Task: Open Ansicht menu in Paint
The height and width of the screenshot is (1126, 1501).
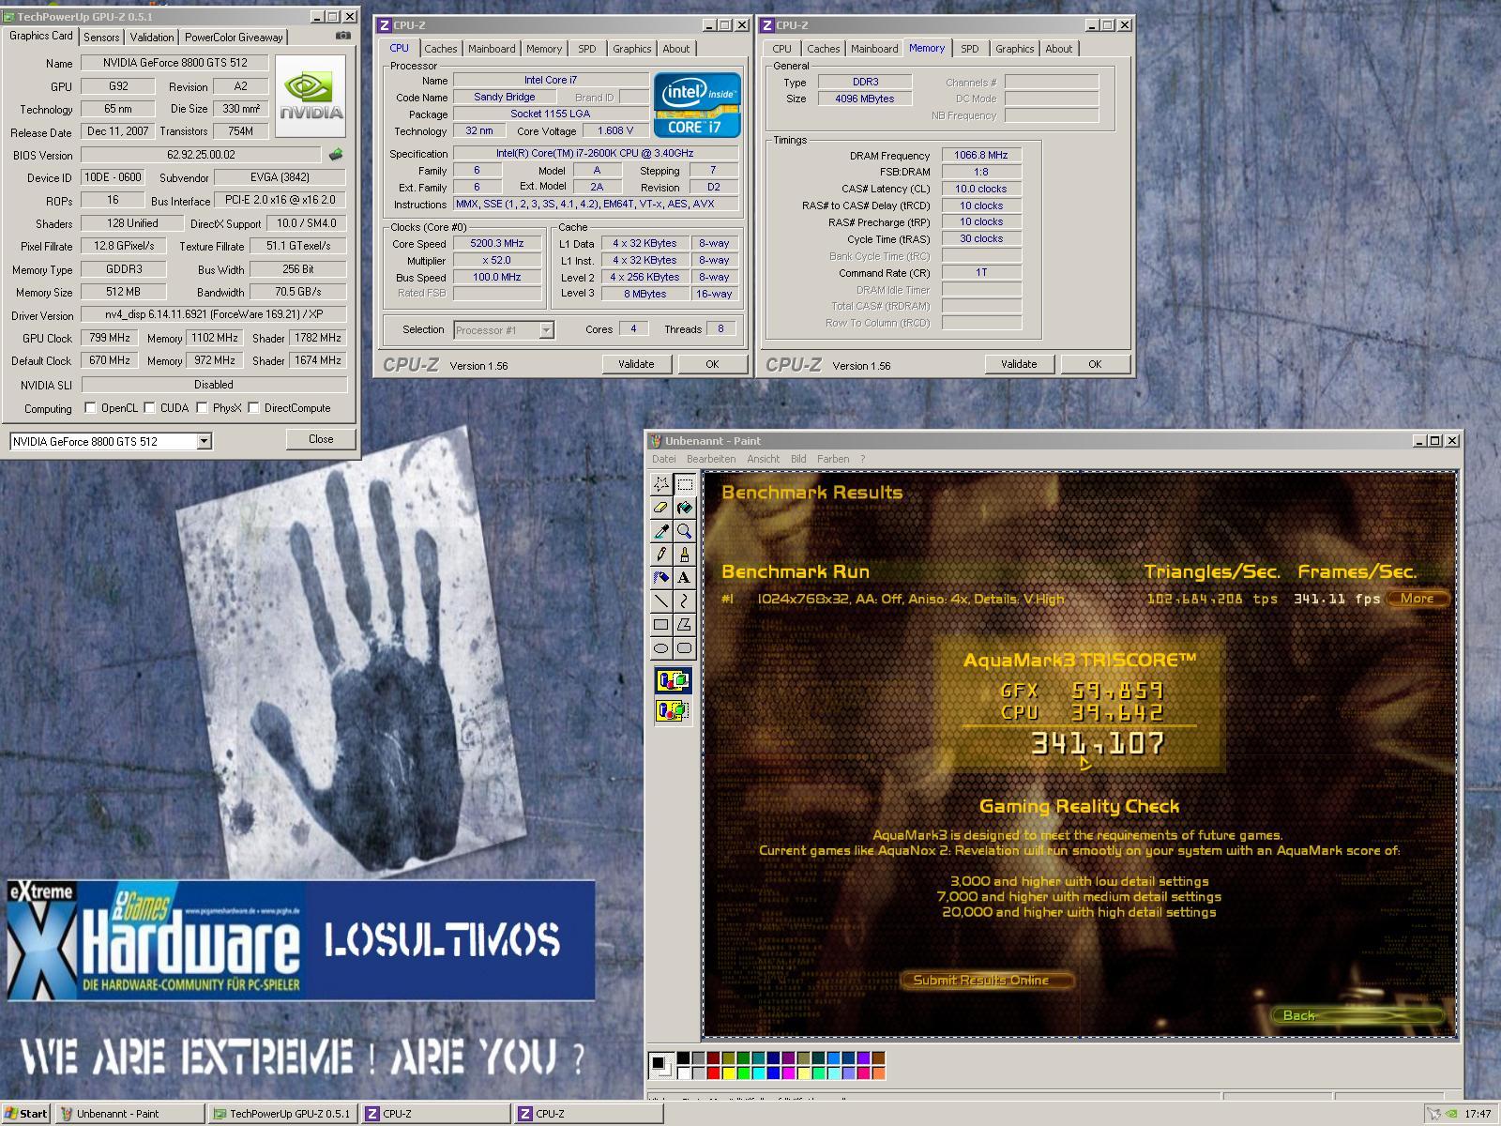Action: pyautogui.click(x=763, y=459)
